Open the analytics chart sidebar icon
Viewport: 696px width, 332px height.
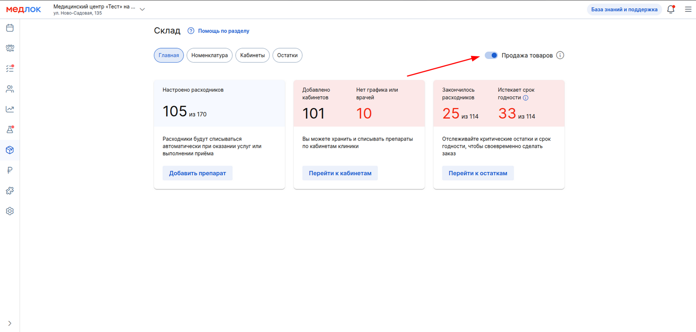coord(10,109)
